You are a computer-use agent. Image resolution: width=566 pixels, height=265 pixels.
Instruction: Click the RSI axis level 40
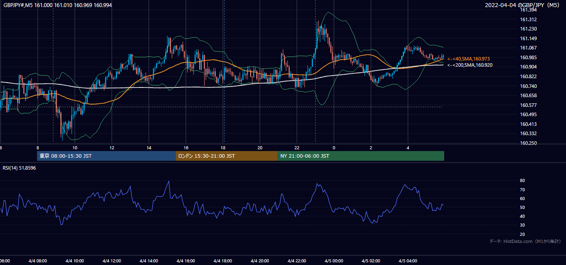[x=522, y=216]
